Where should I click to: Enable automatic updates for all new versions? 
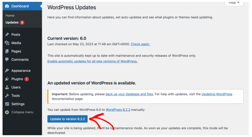tap(92, 61)
